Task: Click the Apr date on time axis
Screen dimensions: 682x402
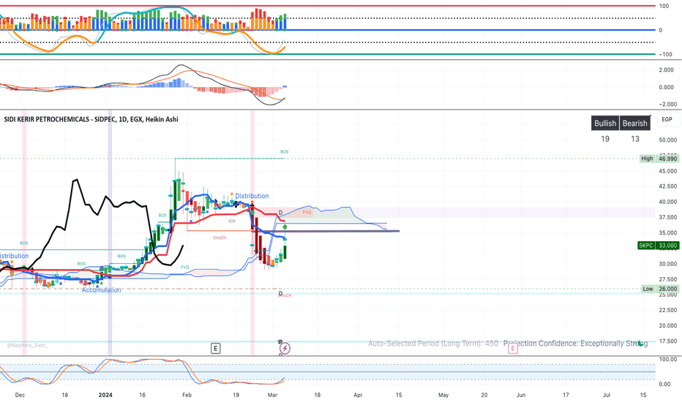Action: click(x=358, y=395)
